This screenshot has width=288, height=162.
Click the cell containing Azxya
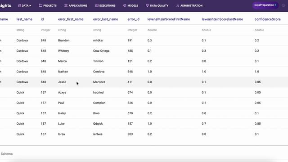(62, 92)
